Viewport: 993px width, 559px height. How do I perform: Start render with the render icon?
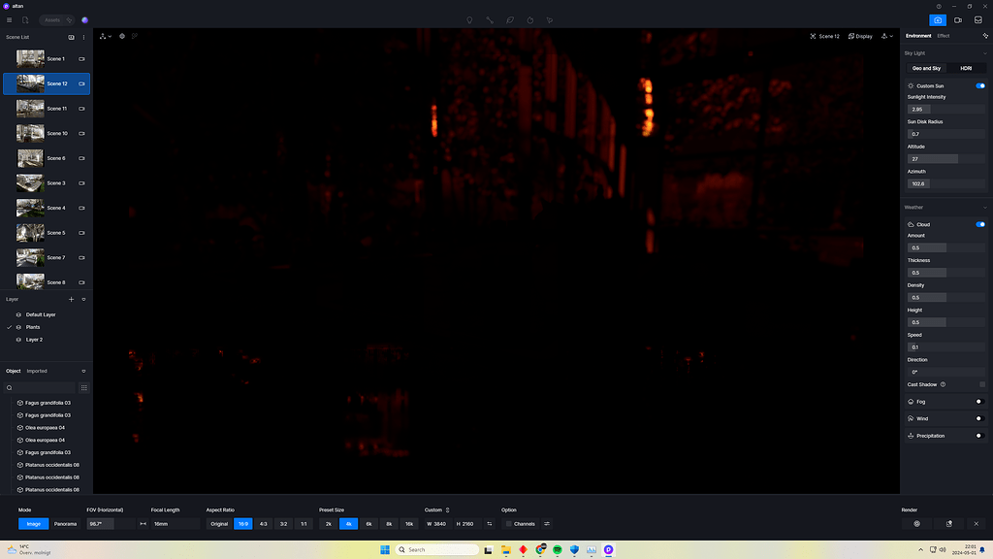pos(916,524)
